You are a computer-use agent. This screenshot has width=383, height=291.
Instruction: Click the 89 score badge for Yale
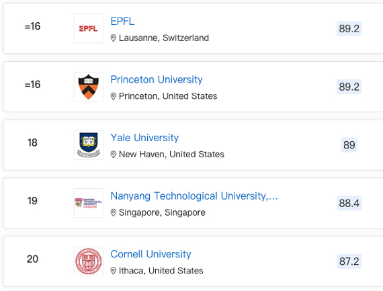point(349,145)
